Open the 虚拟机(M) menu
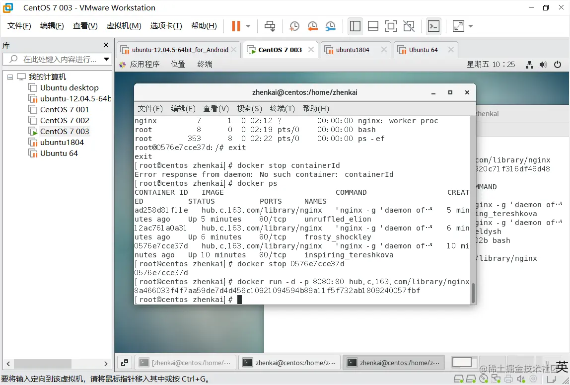The image size is (570, 385). pos(124,26)
